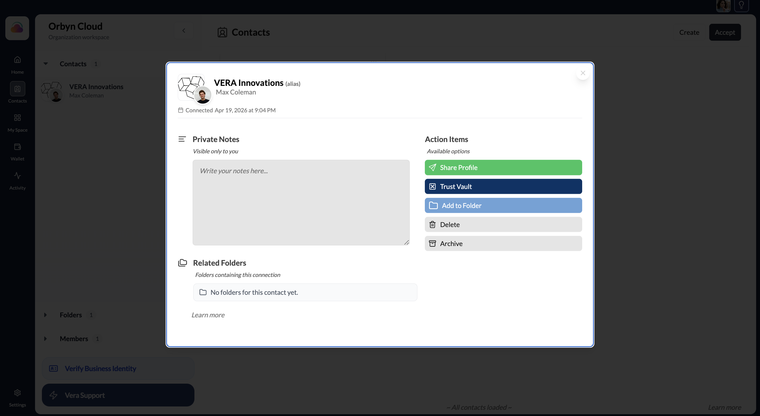
Task: Open My Space from the sidebar
Action: point(17,122)
